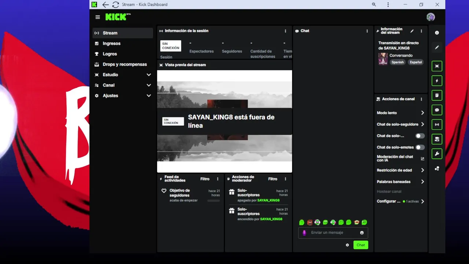Toggle the document moderator actions icon in the right toolbar
This screenshot has height=264, width=469.
(437, 95)
